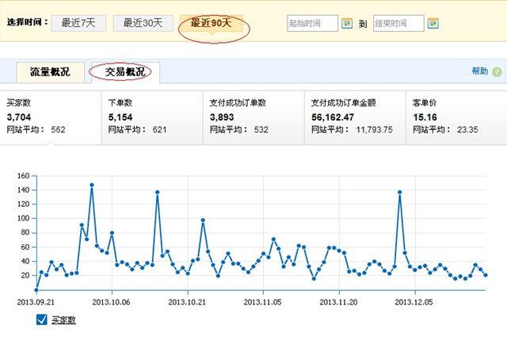The image size is (507, 337).
Task: Click the first chart data point at zero
Action: pyautogui.click(x=36, y=289)
